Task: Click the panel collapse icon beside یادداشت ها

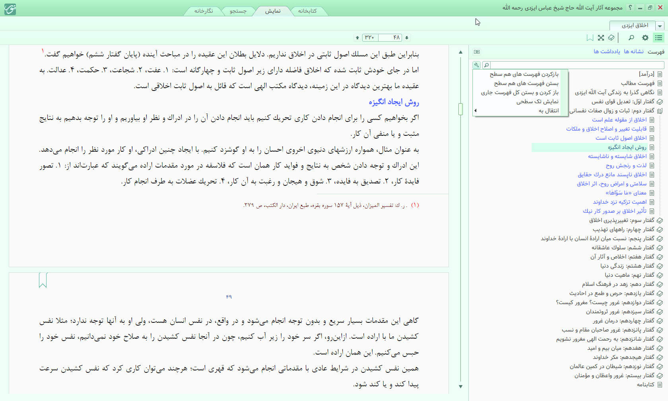Action: click(x=477, y=52)
